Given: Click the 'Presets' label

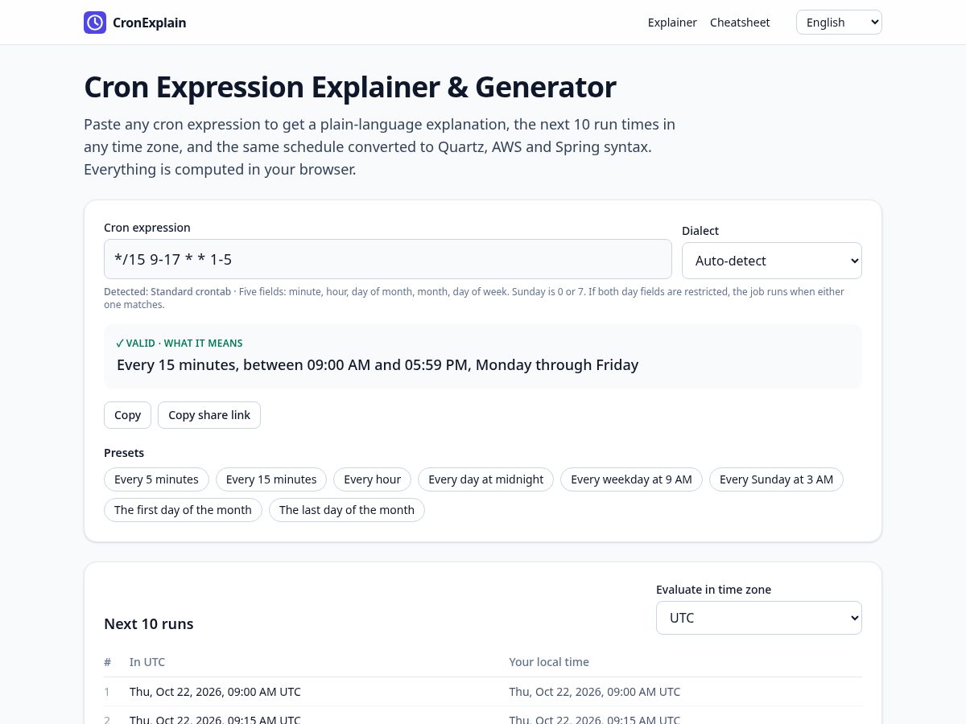Looking at the screenshot, I should pyautogui.click(x=124, y=453).
